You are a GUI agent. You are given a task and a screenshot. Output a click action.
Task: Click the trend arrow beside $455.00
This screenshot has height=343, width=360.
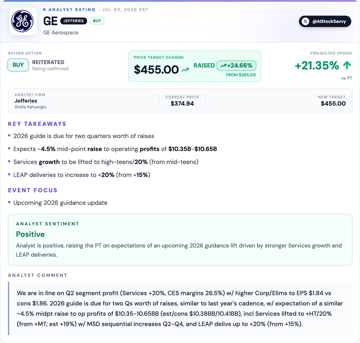tap(185, 70)
